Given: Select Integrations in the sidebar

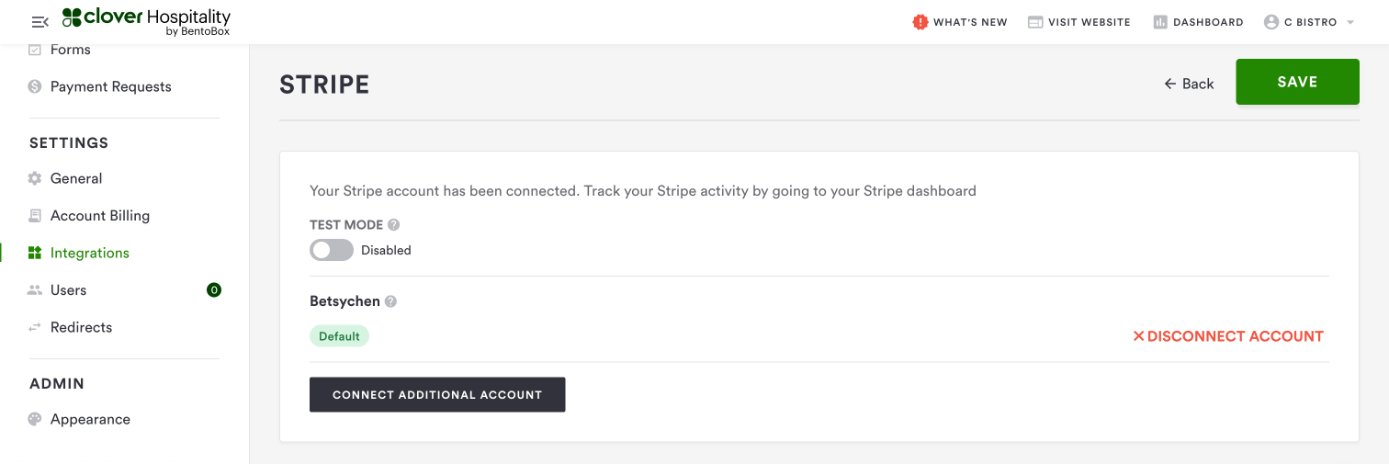Looking at the screenshot, I should coord(89,253).
